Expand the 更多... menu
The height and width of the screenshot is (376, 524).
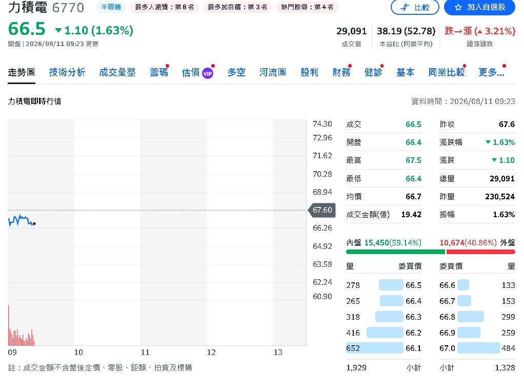491,72
